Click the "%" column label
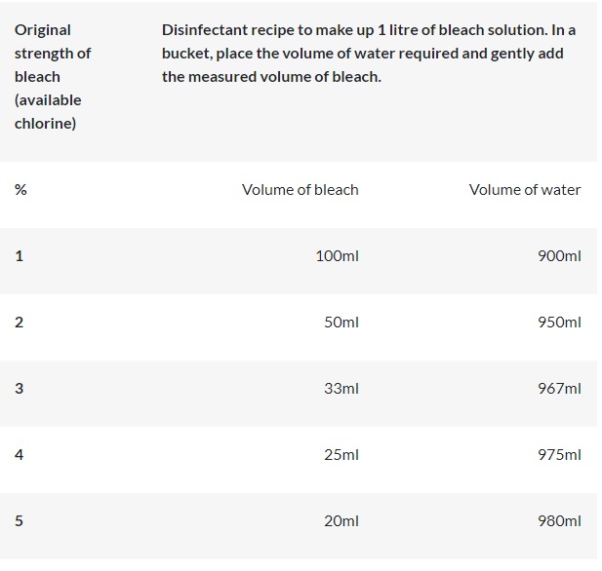The width and height of the screenshot is (602, 571). coord(20,190)
